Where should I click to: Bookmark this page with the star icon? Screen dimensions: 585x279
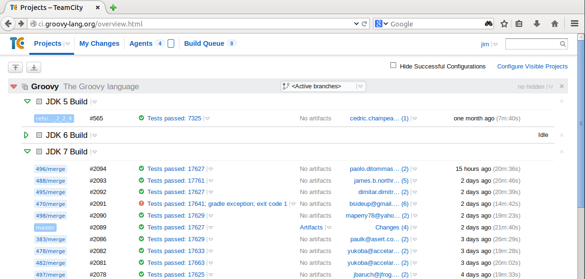coord(504,24)
